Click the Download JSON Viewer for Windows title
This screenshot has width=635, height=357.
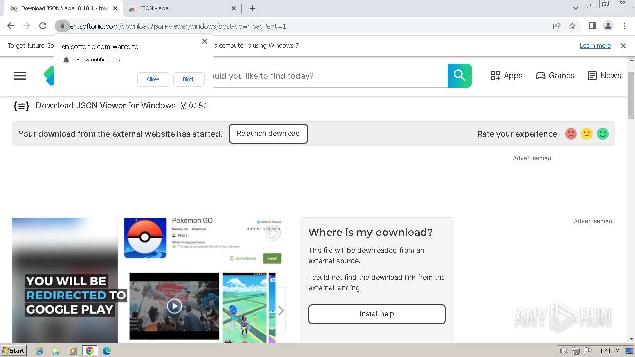pos(106,106)
